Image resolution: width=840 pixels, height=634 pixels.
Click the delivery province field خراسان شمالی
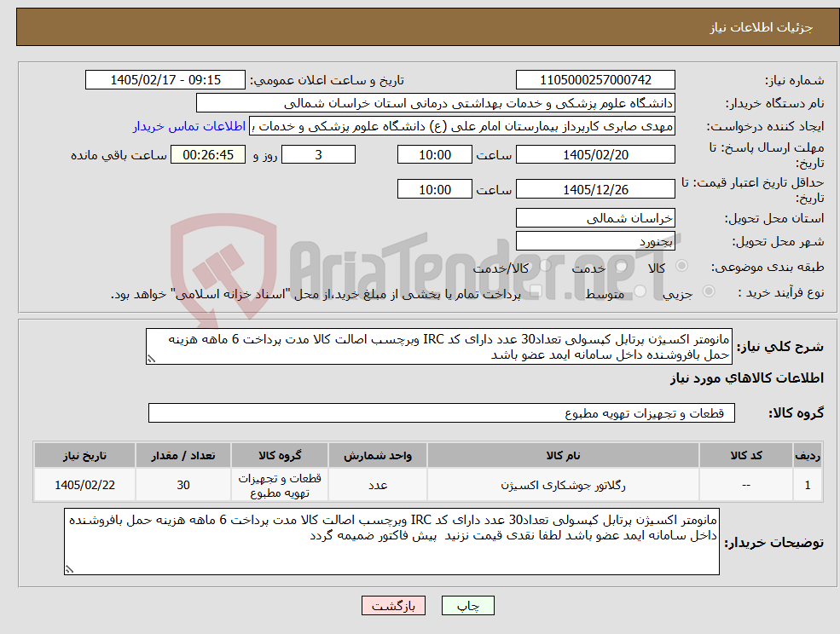click(x=595, y=218)
